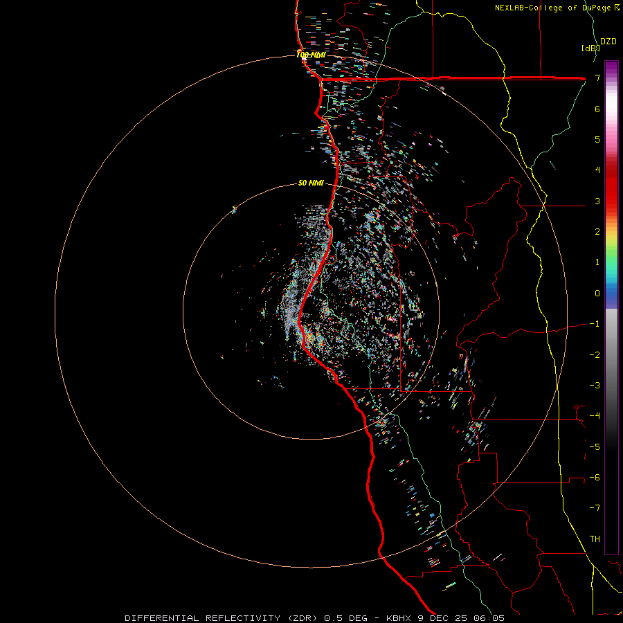Click the 2 value on the scale
Viewport: 623px width, 623px height.
[597, 232]
